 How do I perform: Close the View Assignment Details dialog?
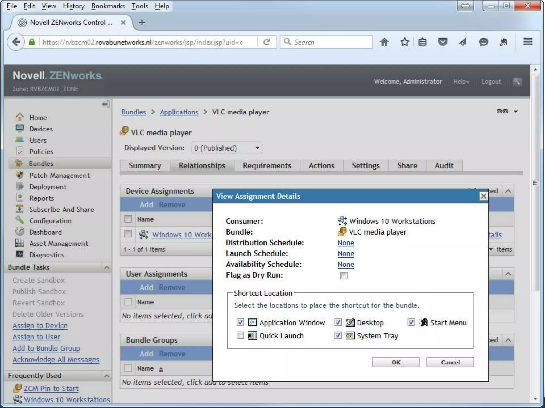pos(483,196)
